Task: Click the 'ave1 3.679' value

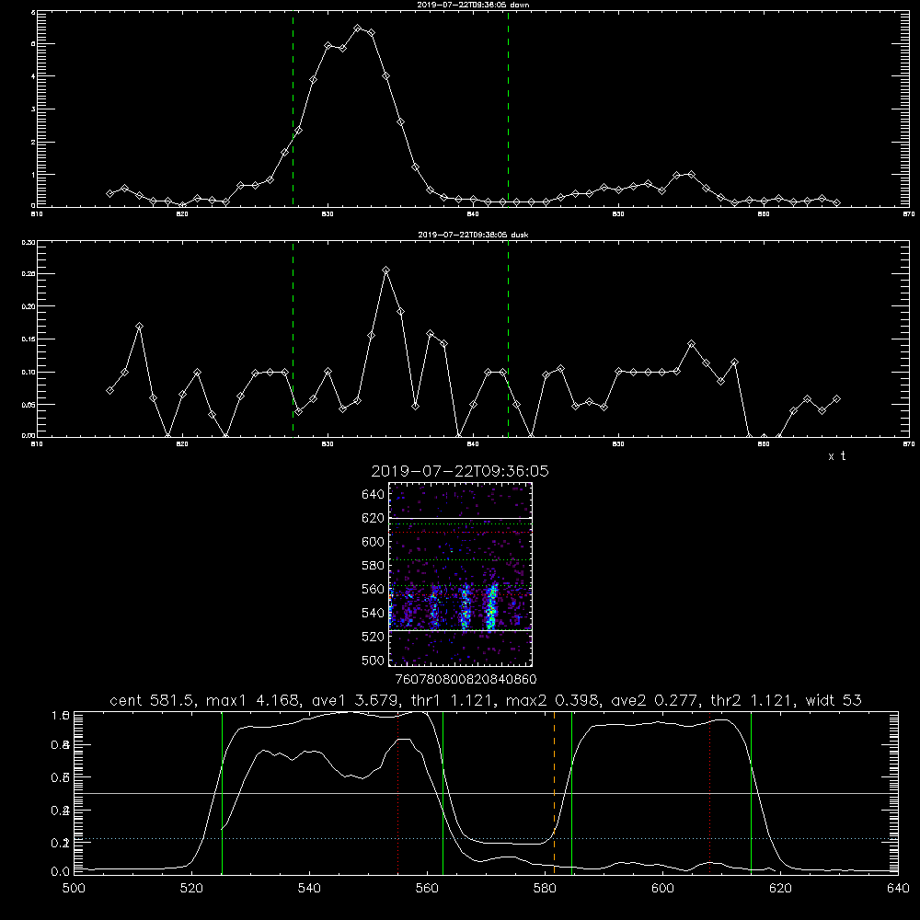Action: [x=355, y=700]
